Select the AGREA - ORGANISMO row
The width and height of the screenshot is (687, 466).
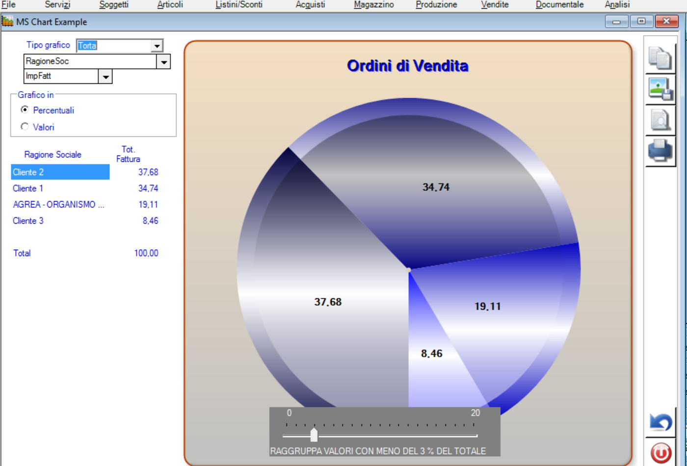tap(58, 205)
